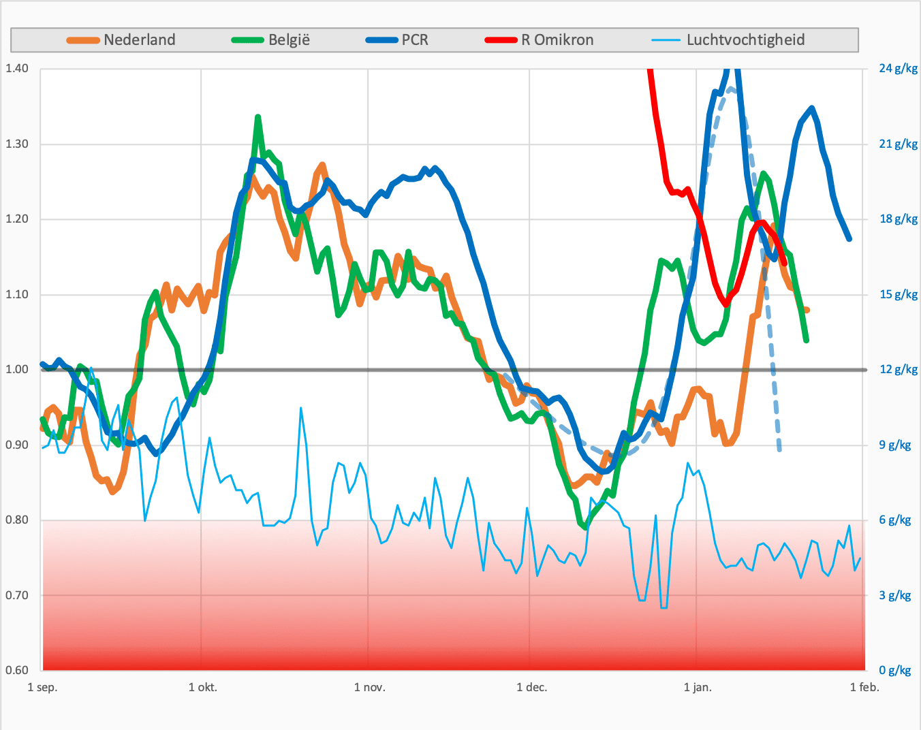Select the R Omikron legend label
This screenshot has width=921, height=730.
[557, 40]
